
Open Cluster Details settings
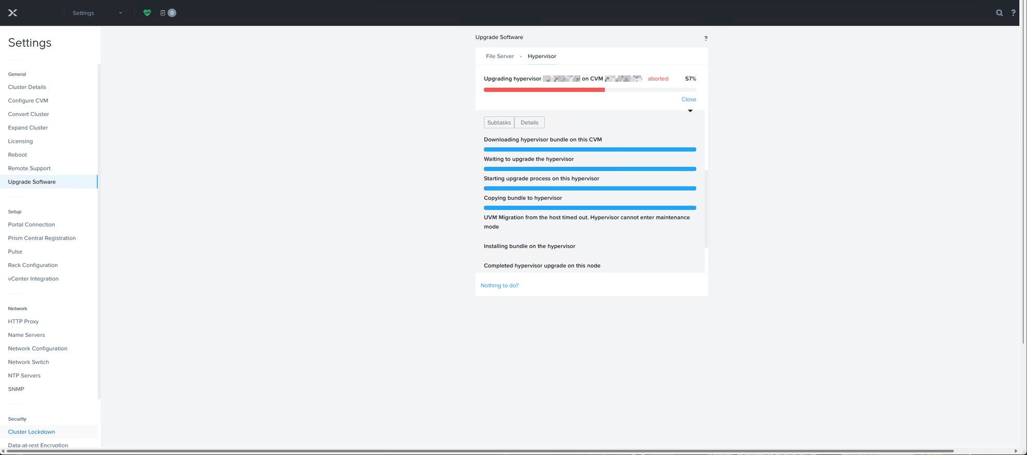tap(27, 87)
